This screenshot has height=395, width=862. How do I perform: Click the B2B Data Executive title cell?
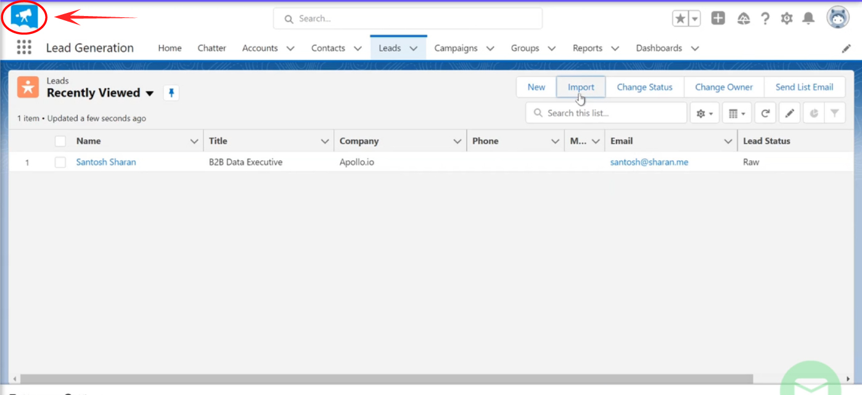coord(245,162)
